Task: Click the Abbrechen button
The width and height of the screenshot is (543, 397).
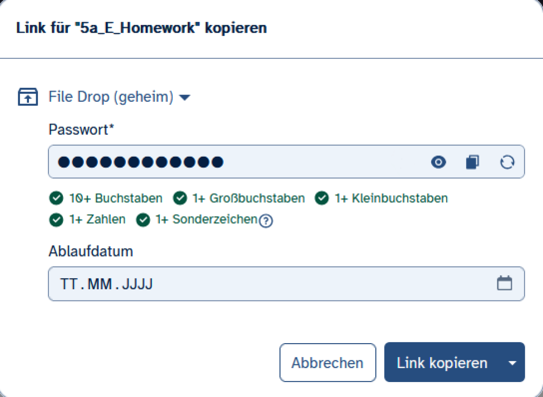Action: pyautogui.click(x=327, y=363)
